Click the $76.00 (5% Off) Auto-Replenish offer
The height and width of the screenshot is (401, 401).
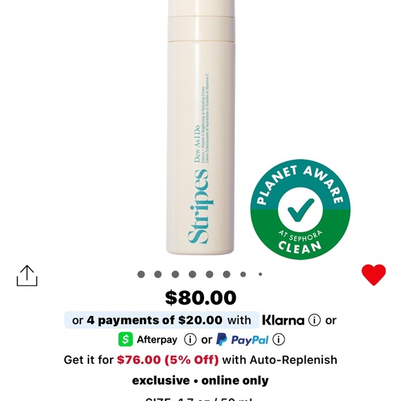click(168, 360)
